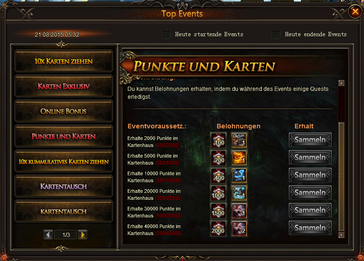Click scrollbar down arrow in event panel
The height and width of the screenshot is (261, 364).
(341, 235)
